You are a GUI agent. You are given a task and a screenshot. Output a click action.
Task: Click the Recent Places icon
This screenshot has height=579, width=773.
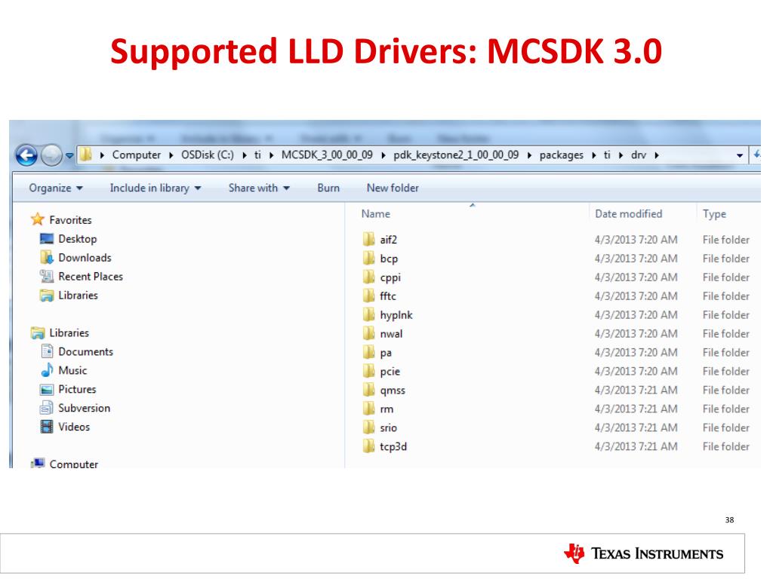coord(47,276)
